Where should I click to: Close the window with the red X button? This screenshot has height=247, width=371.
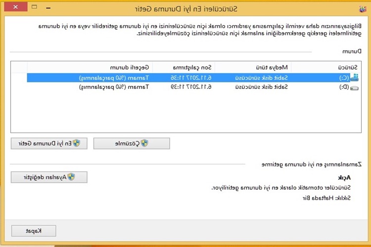(16, 7)
